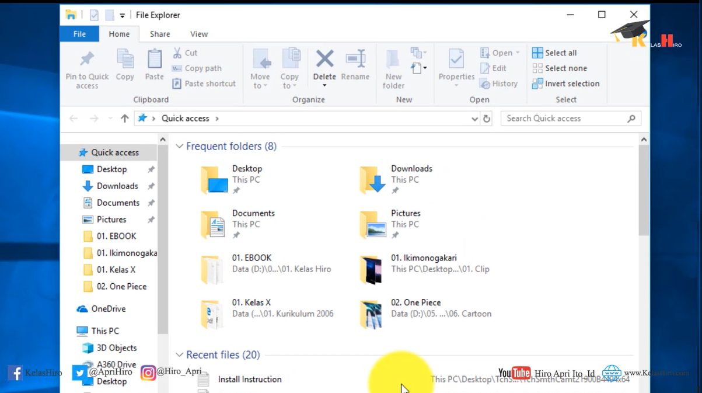This screenshot has width=702, height=393.
Task: Select OneDrive in the navigation pane
Action: pyautogui.click(x=108, y=309)
